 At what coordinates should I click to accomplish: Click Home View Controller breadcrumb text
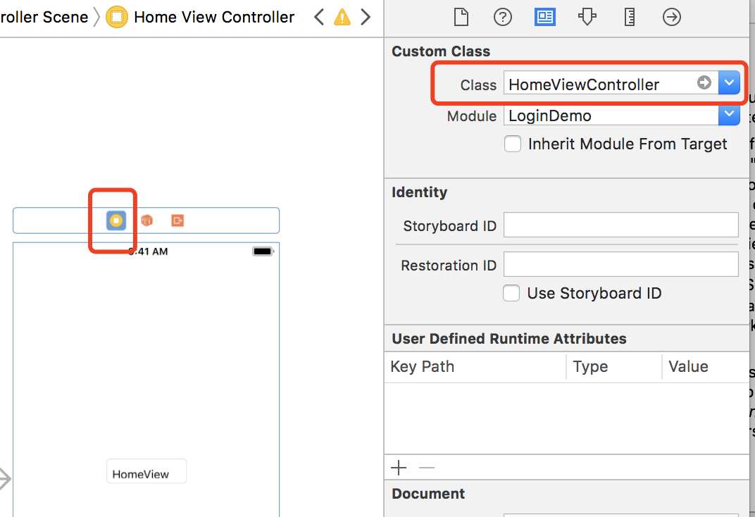click(214, 18)
